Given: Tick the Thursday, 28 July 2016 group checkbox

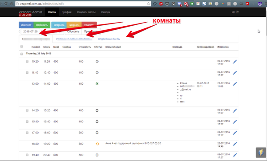Looking at the screenshot, I should tap(22, 54).
